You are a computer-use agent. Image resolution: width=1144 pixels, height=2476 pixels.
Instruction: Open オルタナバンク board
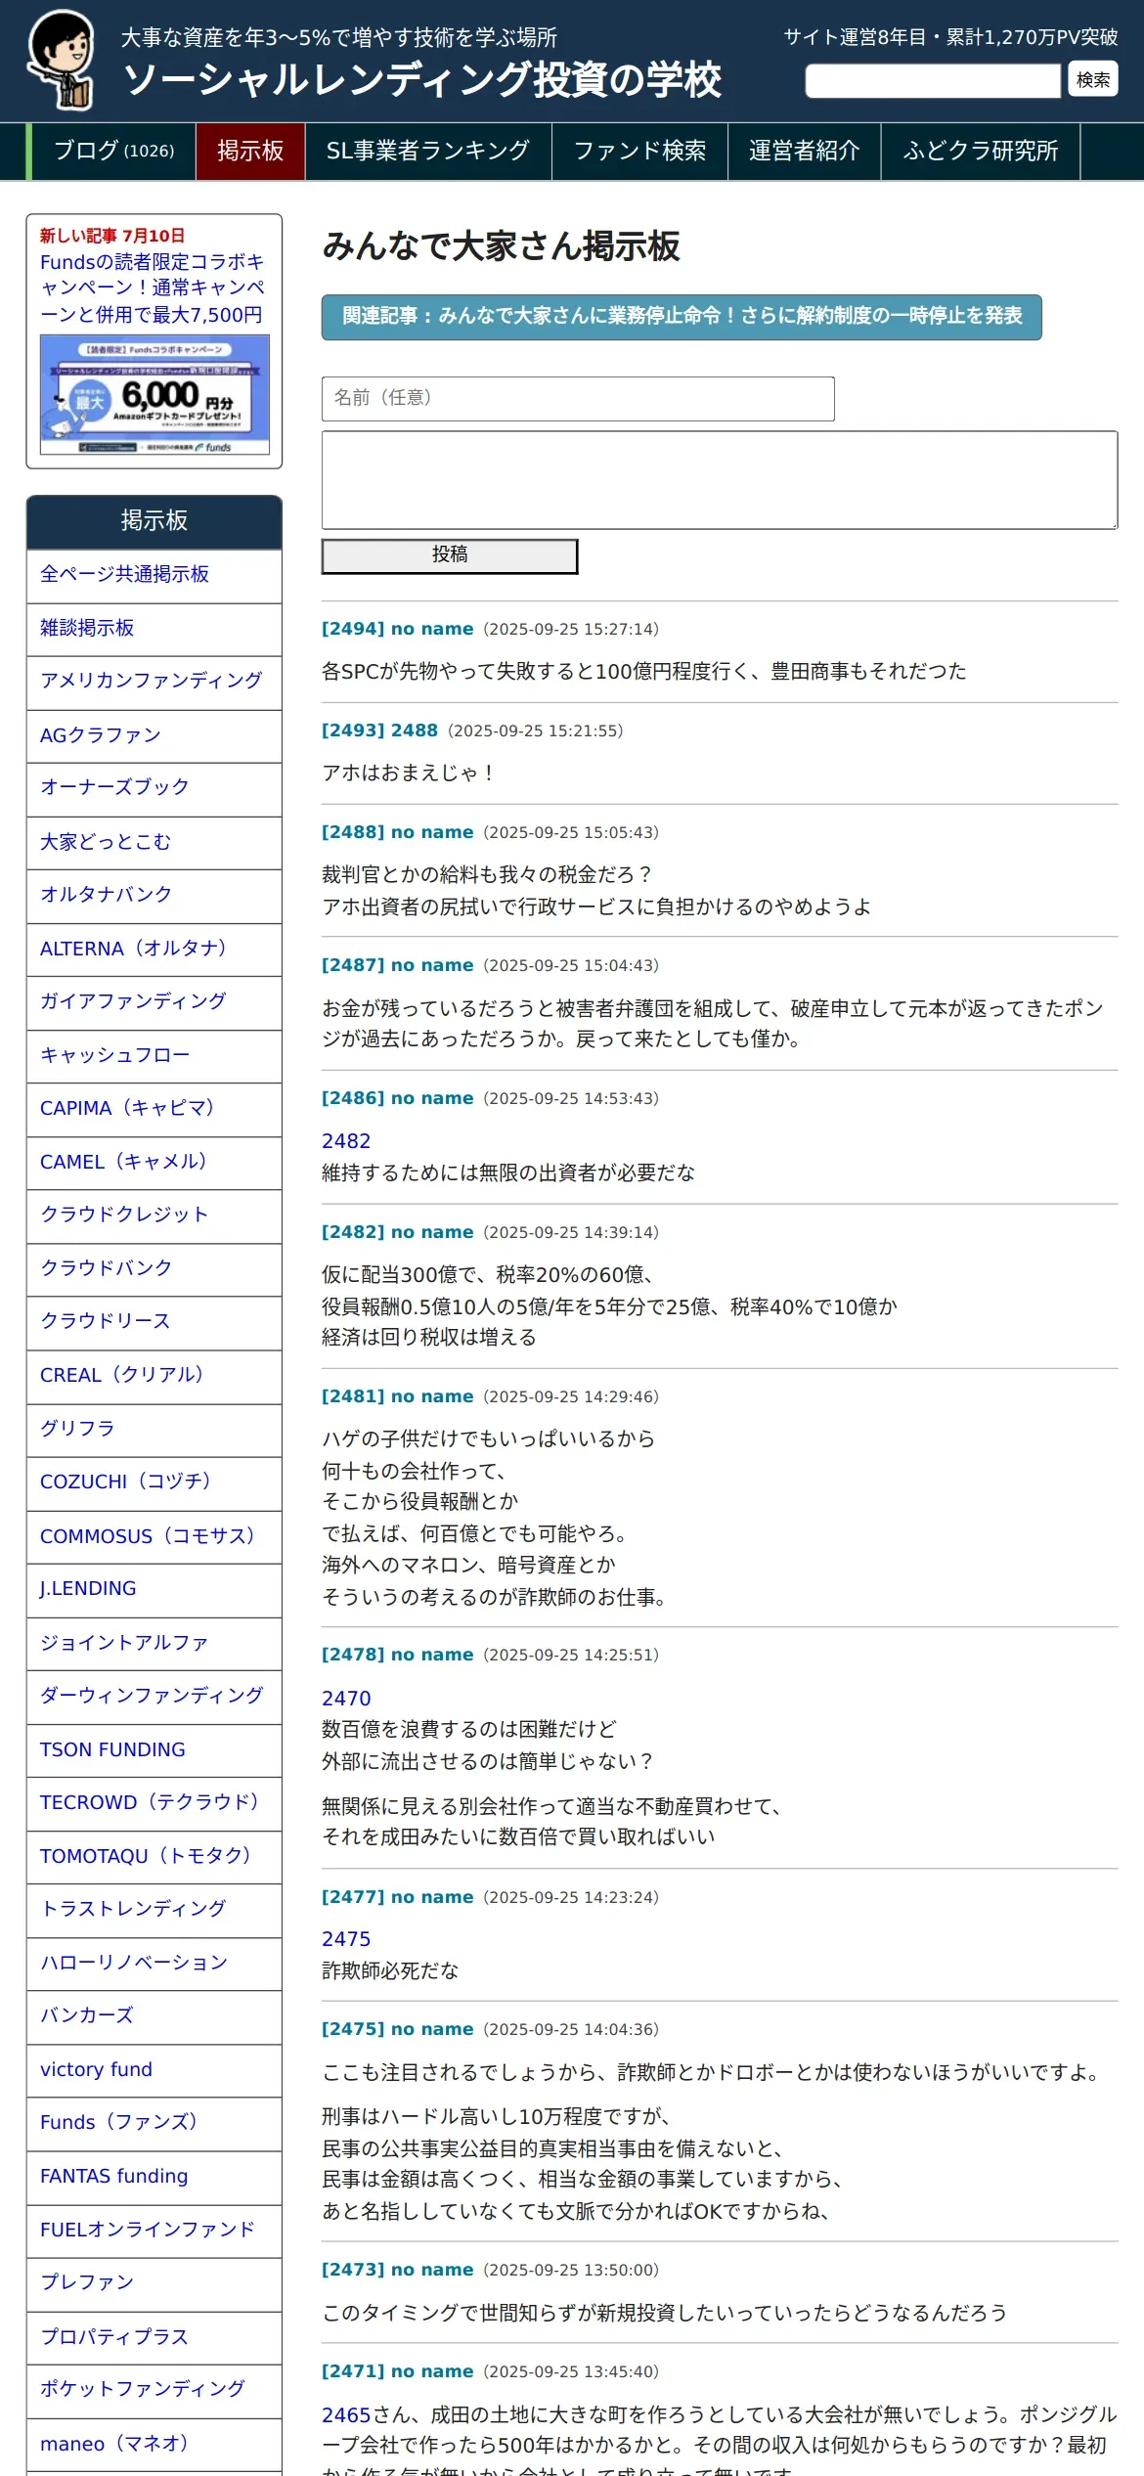(x=154, y=895)
